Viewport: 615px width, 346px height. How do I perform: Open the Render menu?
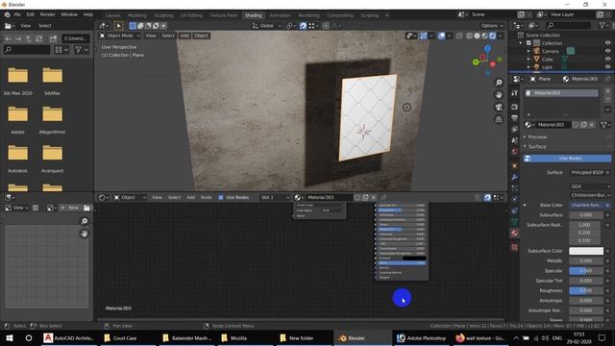point(48,14)
